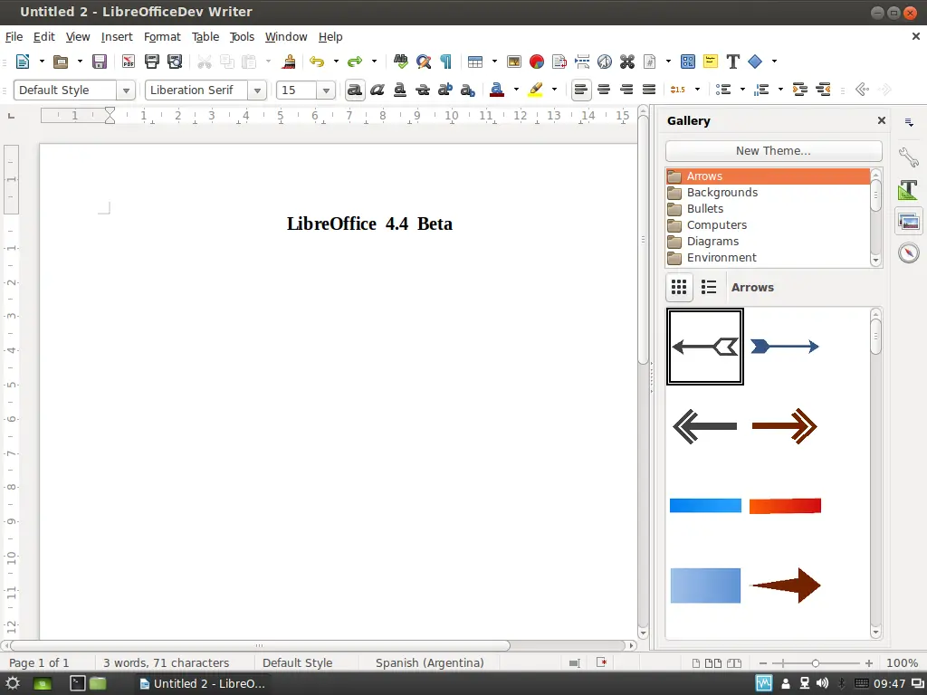Image resolution: width=927 pixels, height=695 pixels.
Task: Toggle underline formatting
Action: 400,90
